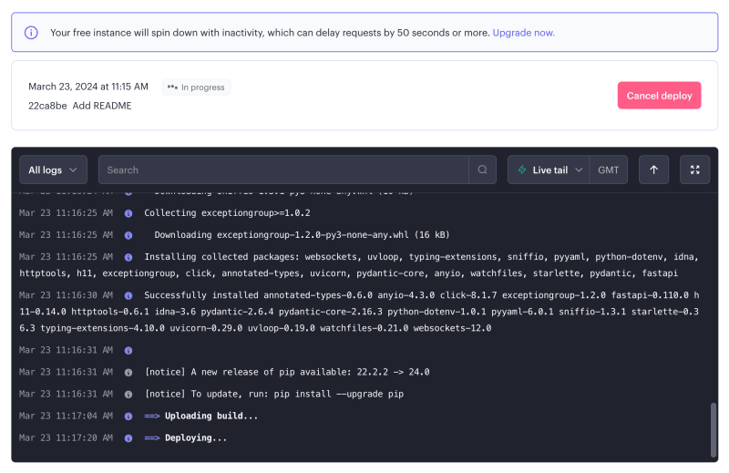Click the log pane scrollbar thumb
729x473 pixels.
714,430
